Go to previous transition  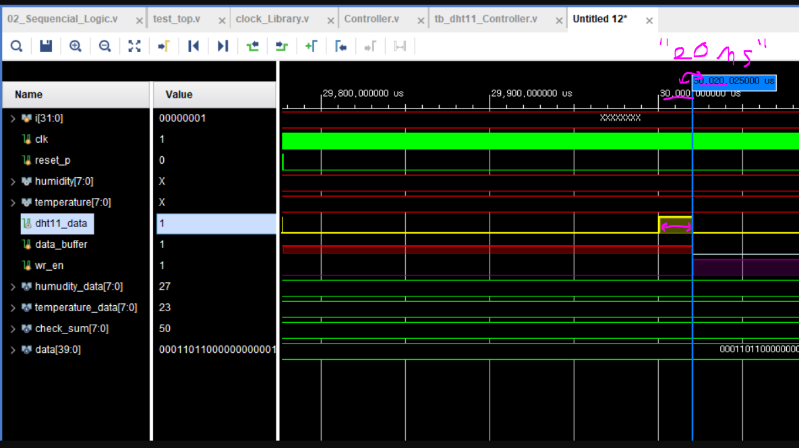(x=251, y=46)
